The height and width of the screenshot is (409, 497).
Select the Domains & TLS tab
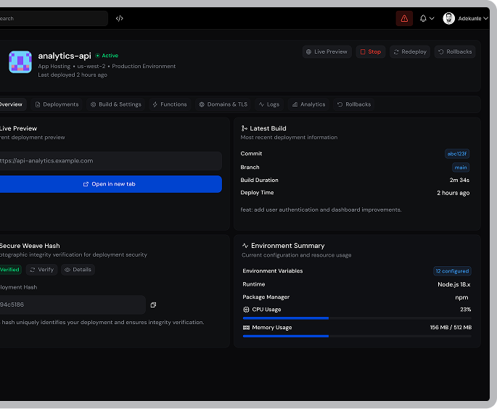coord(223,104)
